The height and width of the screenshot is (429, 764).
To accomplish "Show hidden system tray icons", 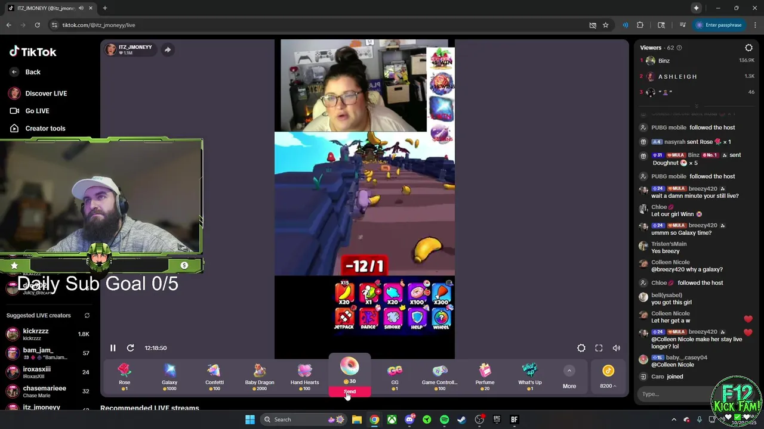I will pyautogui.click(x=674, y=419).
